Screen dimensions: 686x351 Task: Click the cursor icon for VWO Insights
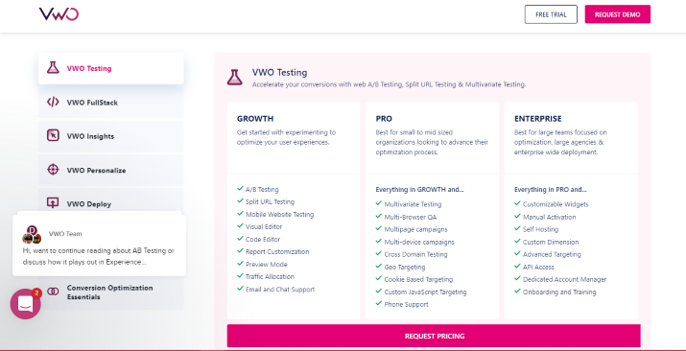tap(53, 136)
